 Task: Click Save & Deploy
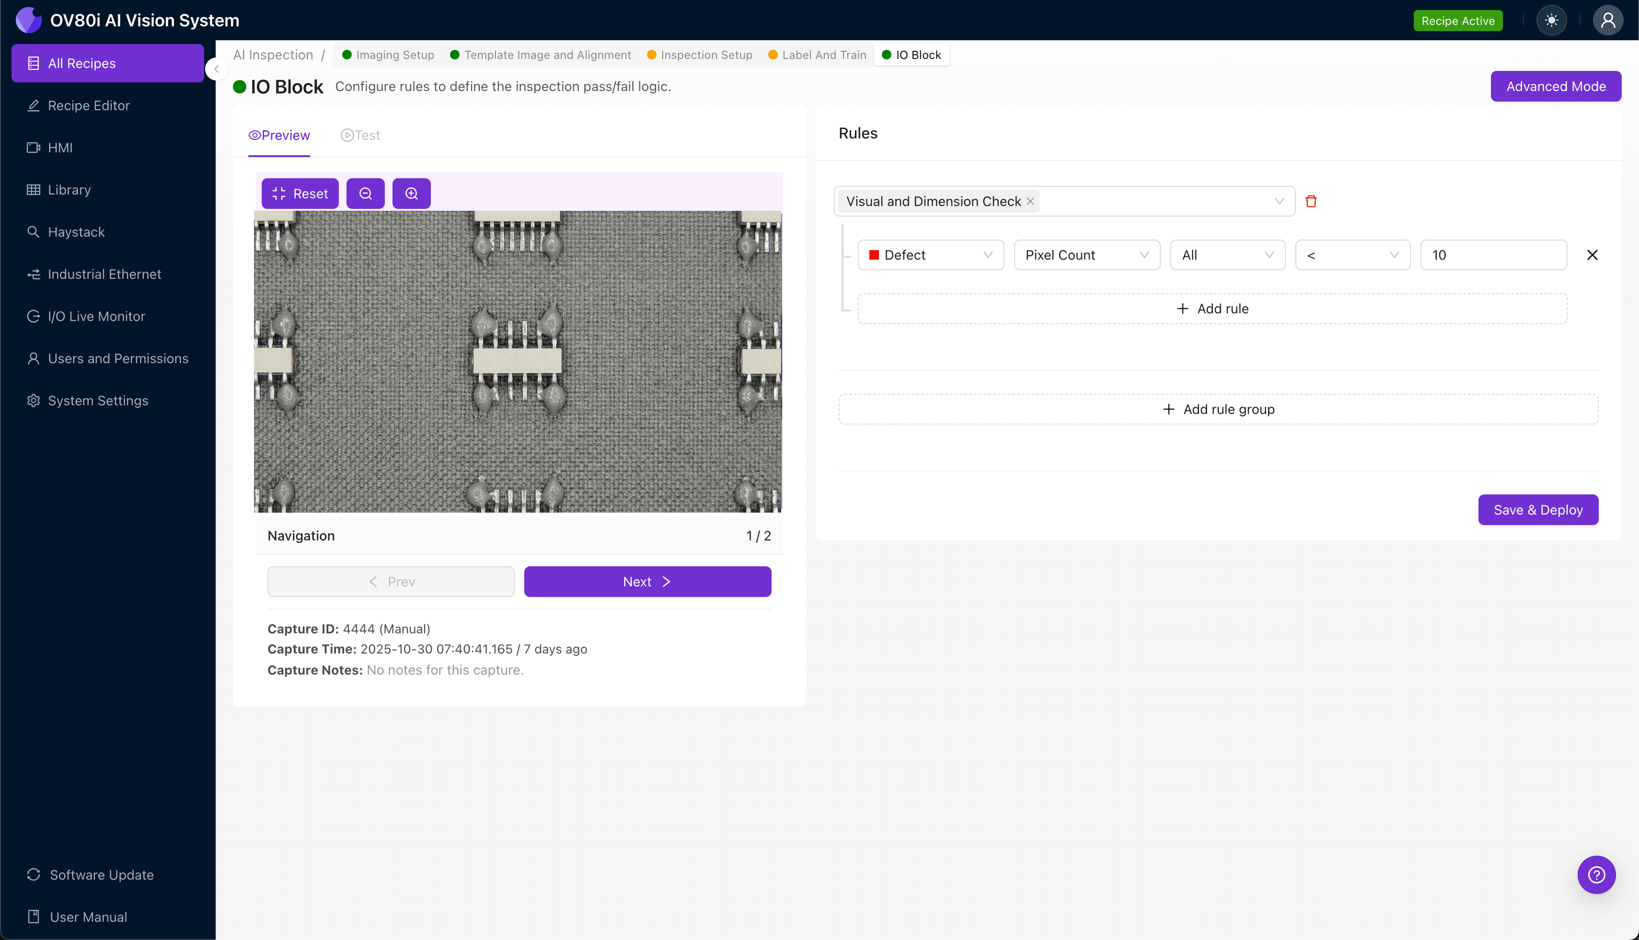[1537, 509]
